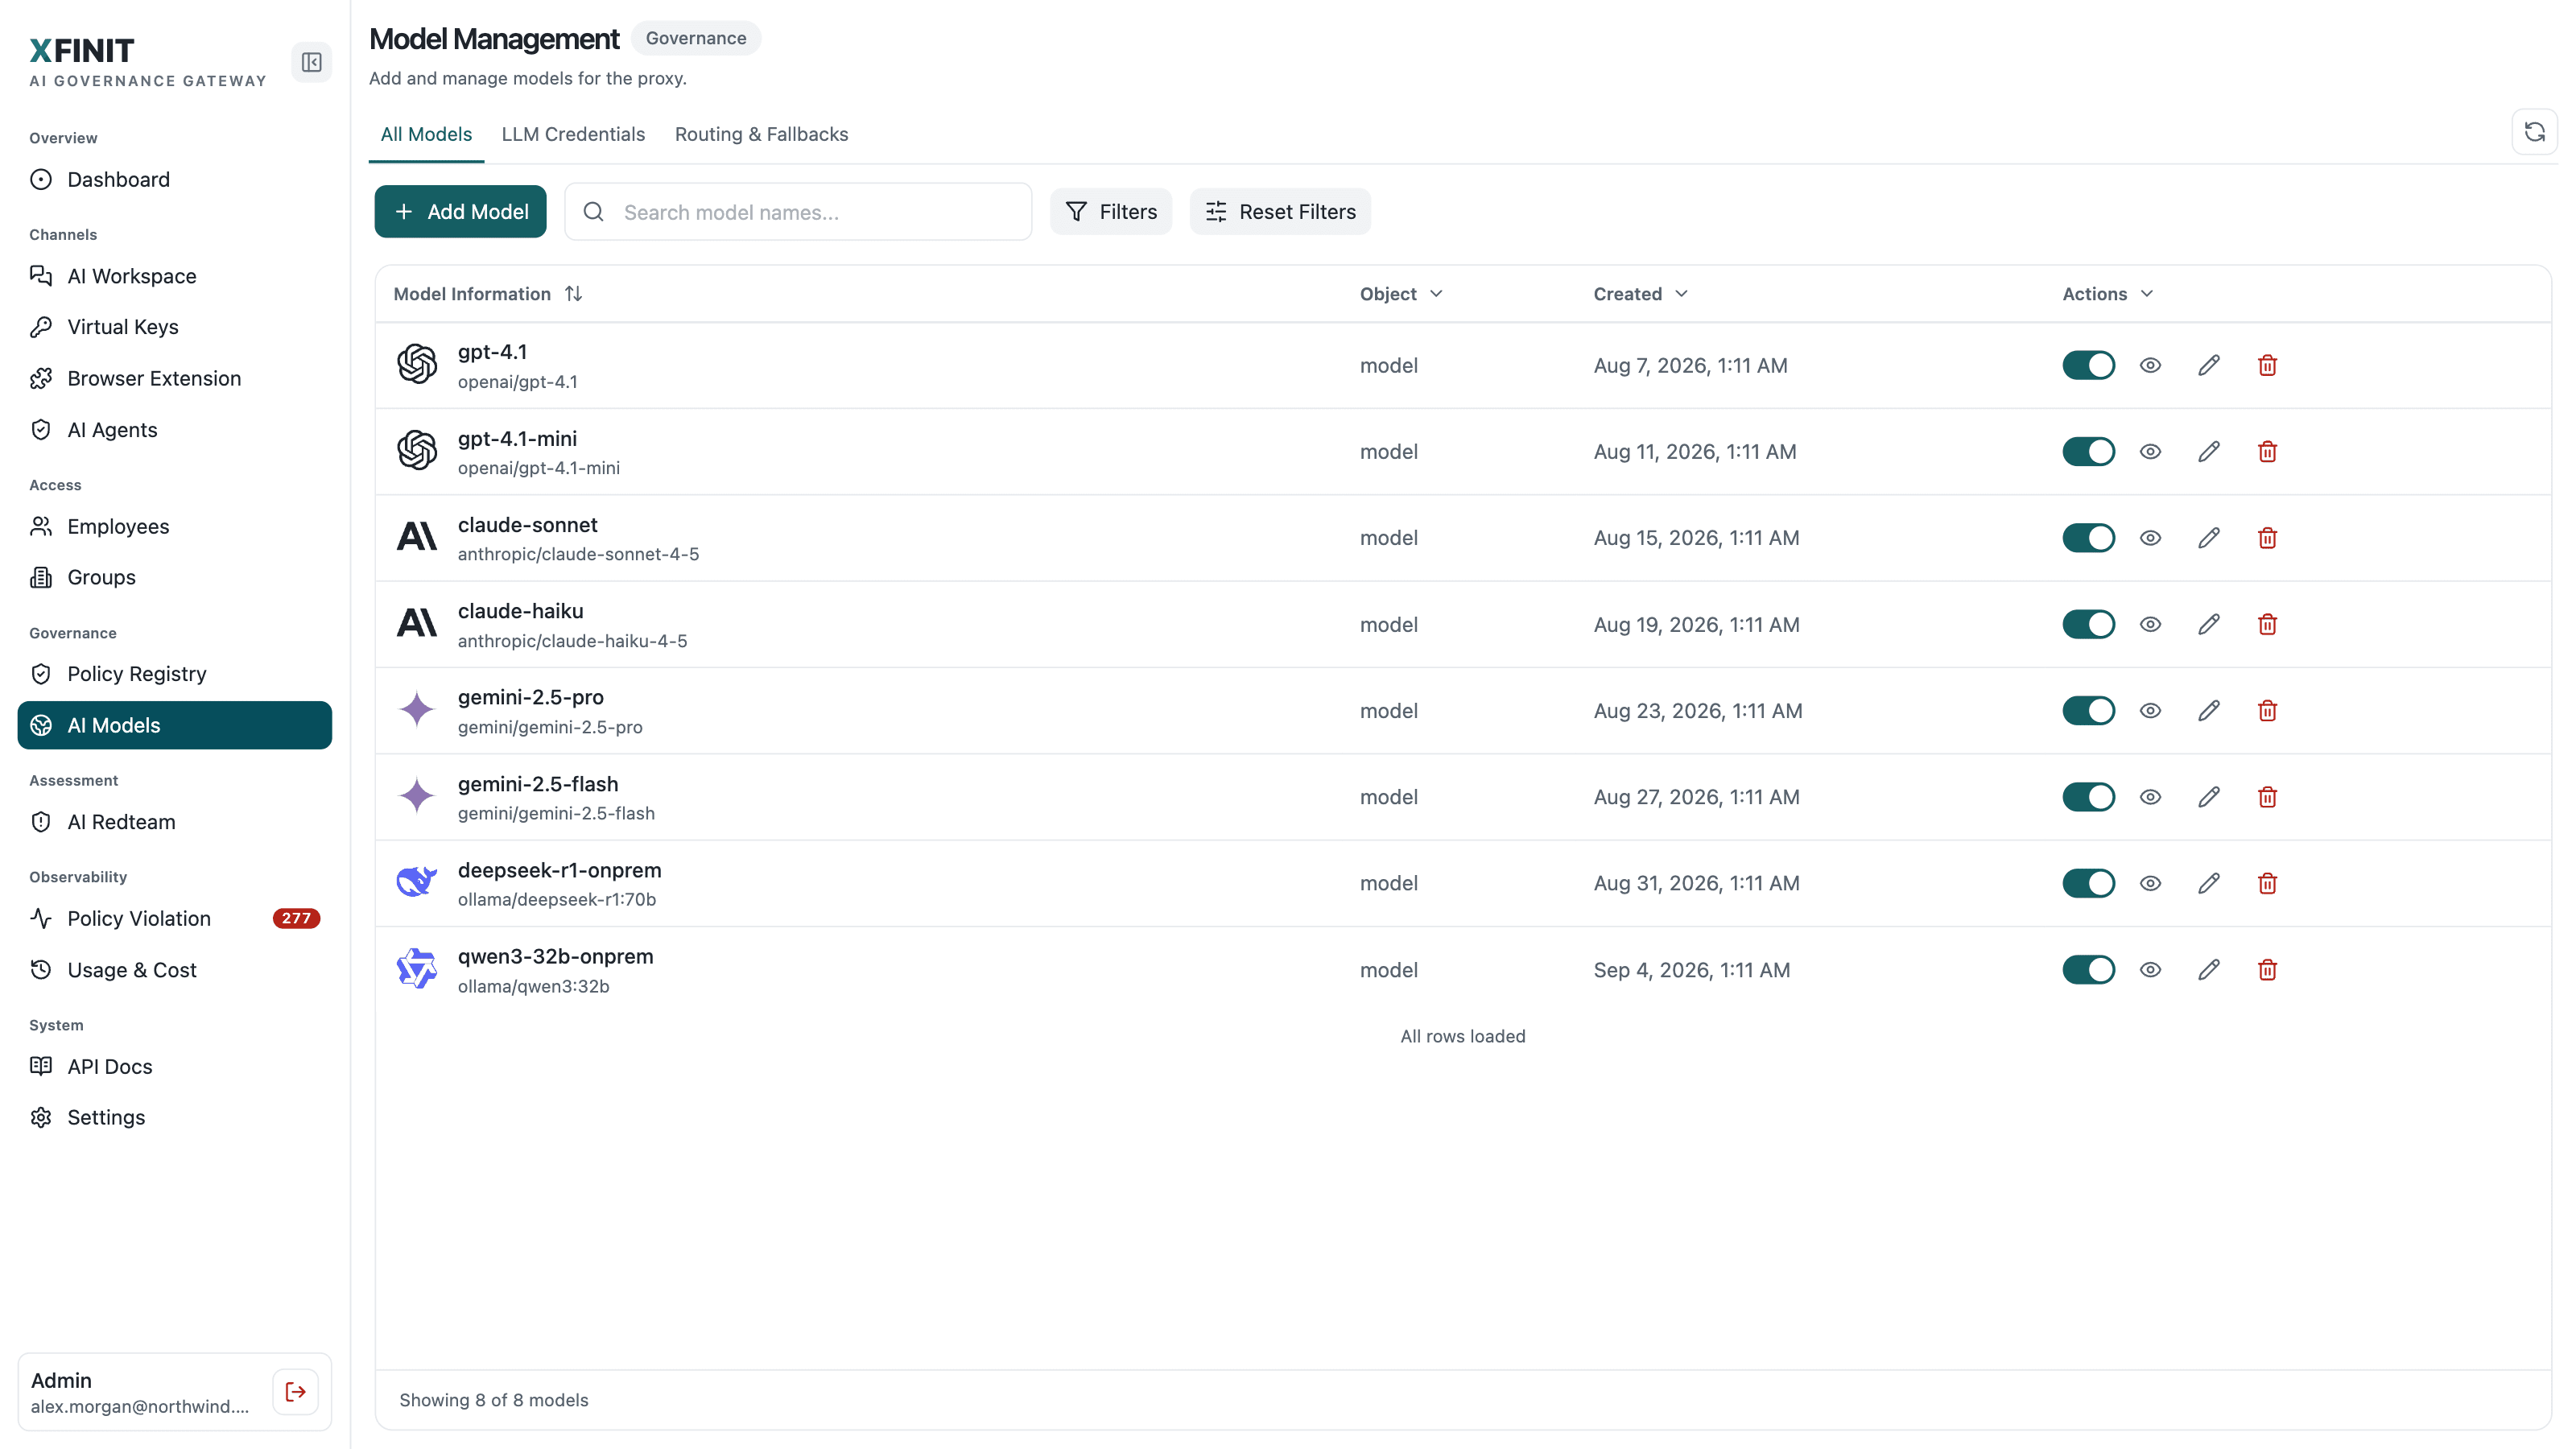Open Settings in the sidebar
This screenshot has height=1449, width=2576.
(x=175, y=1118)
